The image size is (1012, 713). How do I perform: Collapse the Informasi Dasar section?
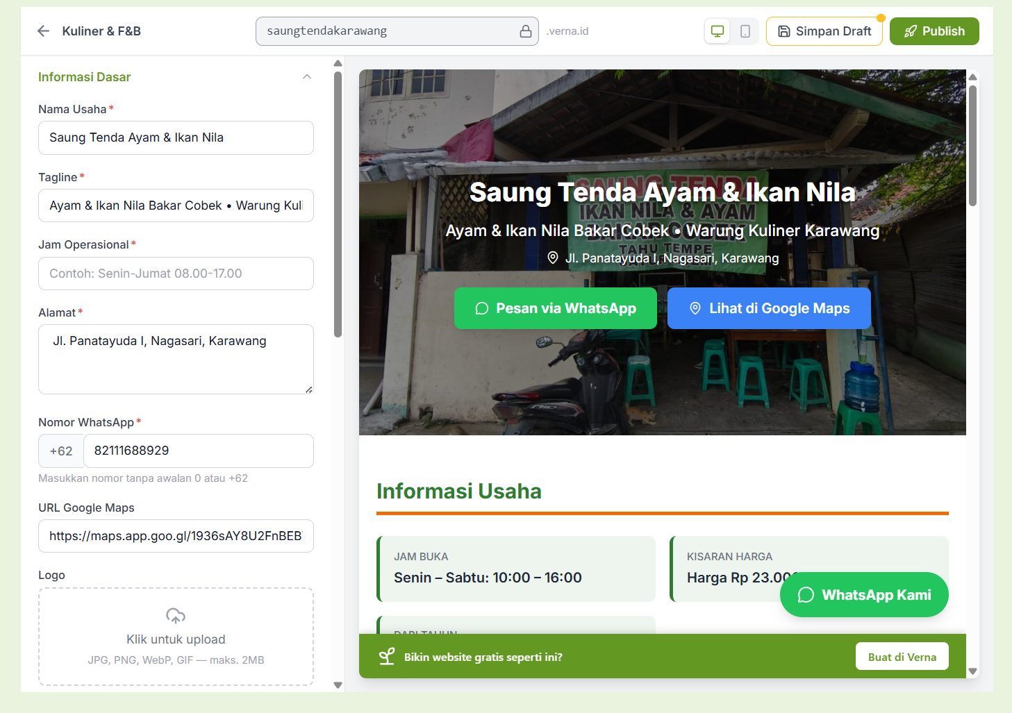point(307,77)
